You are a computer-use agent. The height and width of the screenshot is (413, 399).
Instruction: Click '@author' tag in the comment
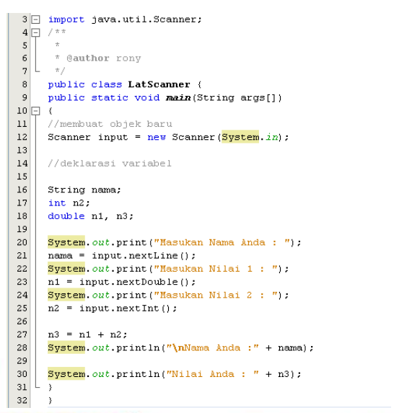pos(88,58)
